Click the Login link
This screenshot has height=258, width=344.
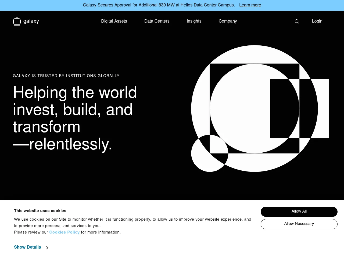(317, 21)
